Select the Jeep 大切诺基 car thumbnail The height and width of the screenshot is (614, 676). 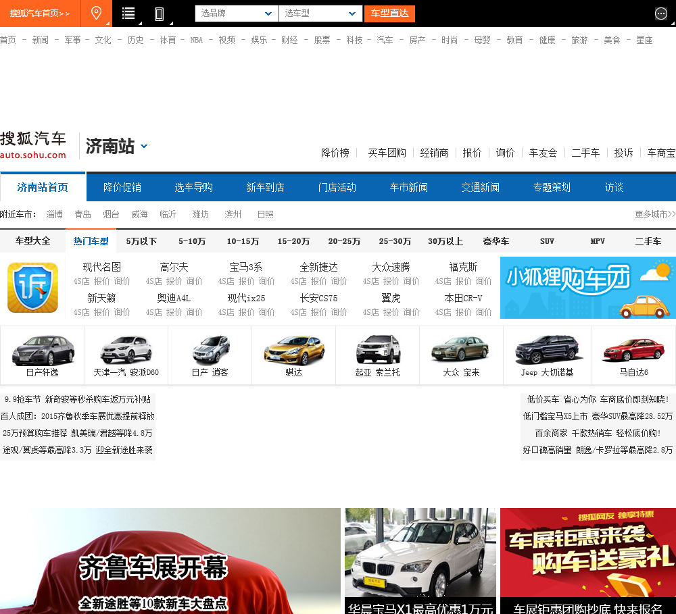547,355
